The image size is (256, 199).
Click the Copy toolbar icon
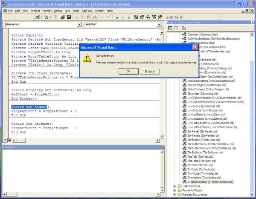tap(82, 17)
